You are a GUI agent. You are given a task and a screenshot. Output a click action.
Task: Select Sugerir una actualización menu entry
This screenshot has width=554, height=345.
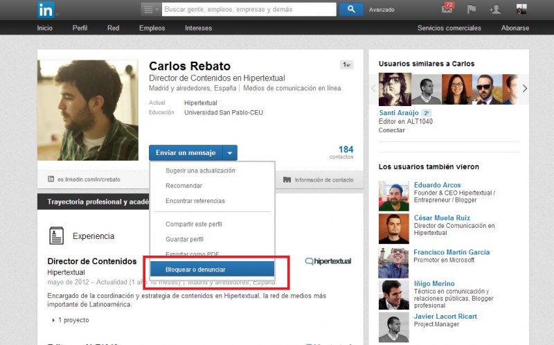(x=200, y=170)
